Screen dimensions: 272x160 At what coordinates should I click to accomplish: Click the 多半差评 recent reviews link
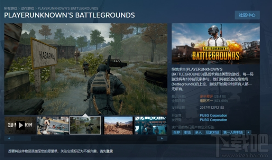[206, 96]
